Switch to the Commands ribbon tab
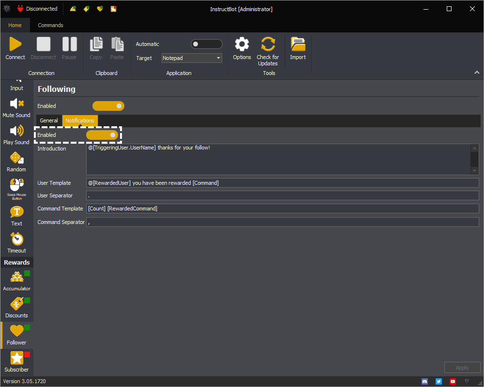The image size is (484, 387). click(x=51, y=25)
